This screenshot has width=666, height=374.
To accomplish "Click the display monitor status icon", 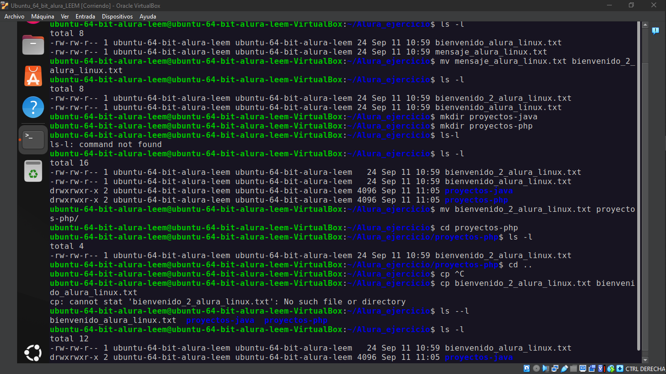I will (x=583, y=369).
